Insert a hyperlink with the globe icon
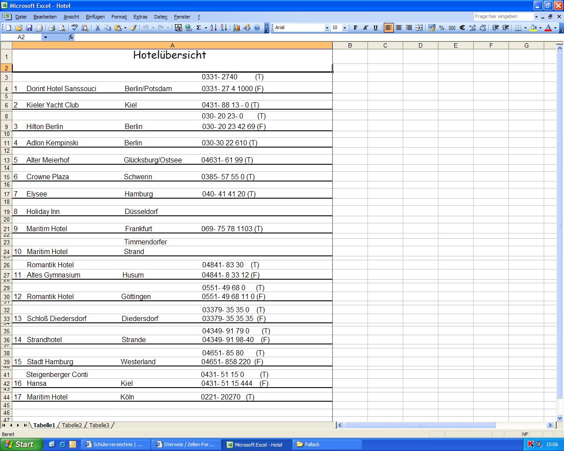This screenshot has height=451, width=564. pyautogui.click(x=188, y=28)
